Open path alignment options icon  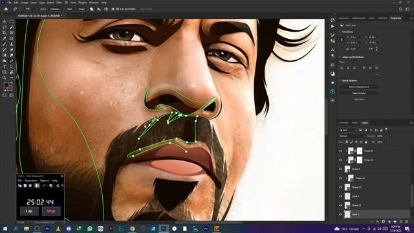pyautogui.click(x=99, y=9)
